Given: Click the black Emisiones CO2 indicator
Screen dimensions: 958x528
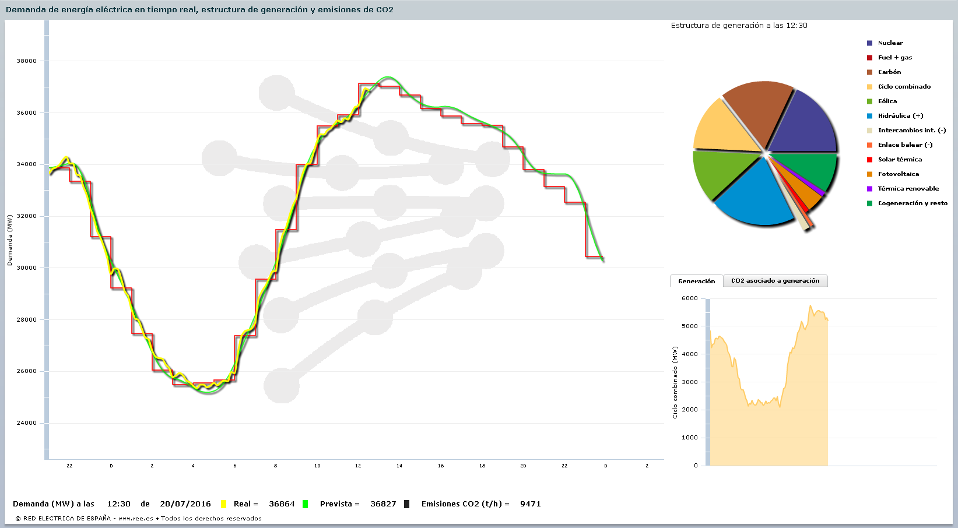Looking at the screenshot, I should click(406, 504).
